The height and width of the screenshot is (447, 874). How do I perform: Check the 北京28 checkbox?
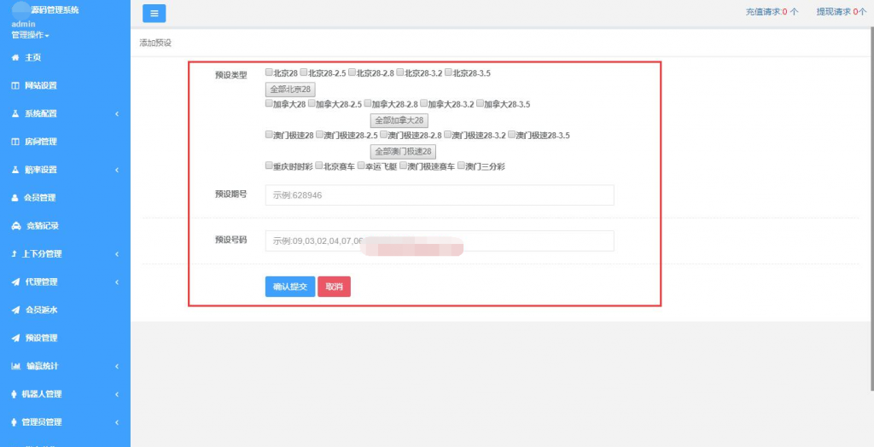pyautogui.click(x=269, y=72)
